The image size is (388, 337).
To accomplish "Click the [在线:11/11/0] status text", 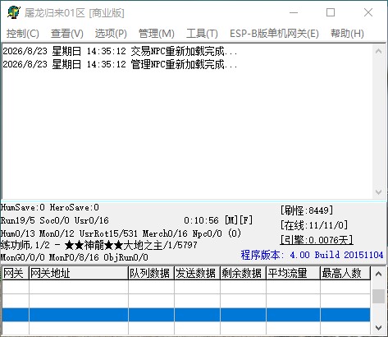I will pos(314,225).
